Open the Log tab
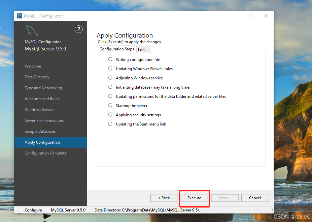 coord(144,50)
